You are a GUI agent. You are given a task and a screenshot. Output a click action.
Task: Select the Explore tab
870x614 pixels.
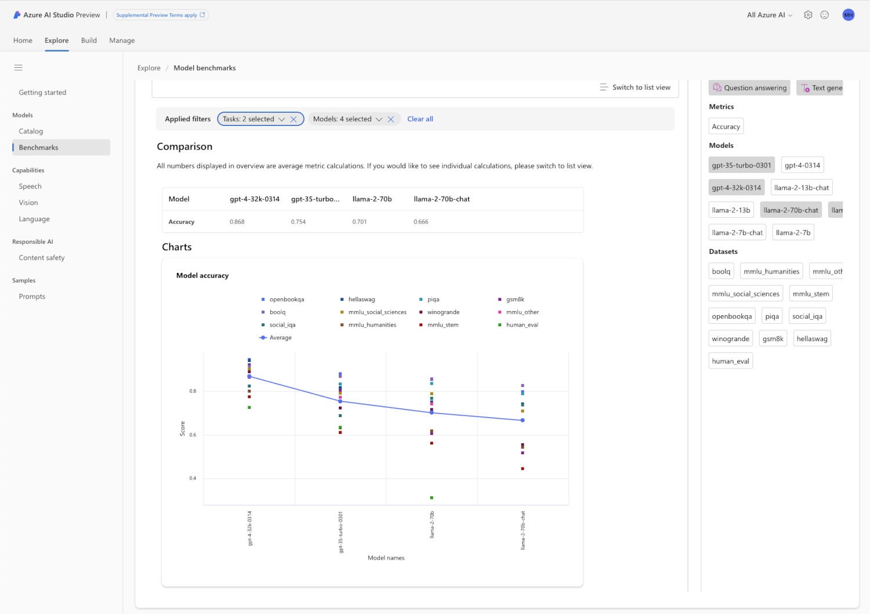(x=56, y=41)
